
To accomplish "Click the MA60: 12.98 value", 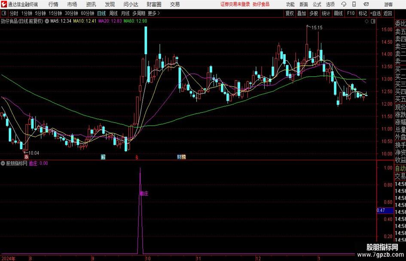I will pyautogui.click(x=135, y=21).
